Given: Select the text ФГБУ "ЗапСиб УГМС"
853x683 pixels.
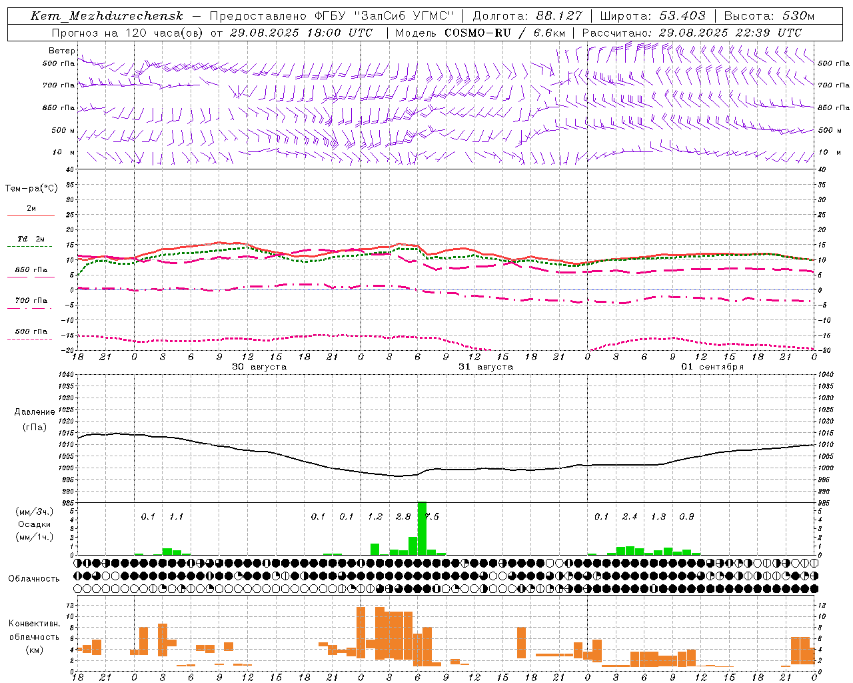Looking at the screenshot, I should (385, 16).
